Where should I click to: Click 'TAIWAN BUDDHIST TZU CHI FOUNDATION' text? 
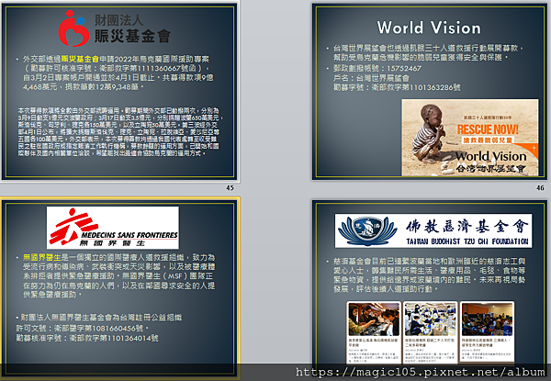pos(467,241)
